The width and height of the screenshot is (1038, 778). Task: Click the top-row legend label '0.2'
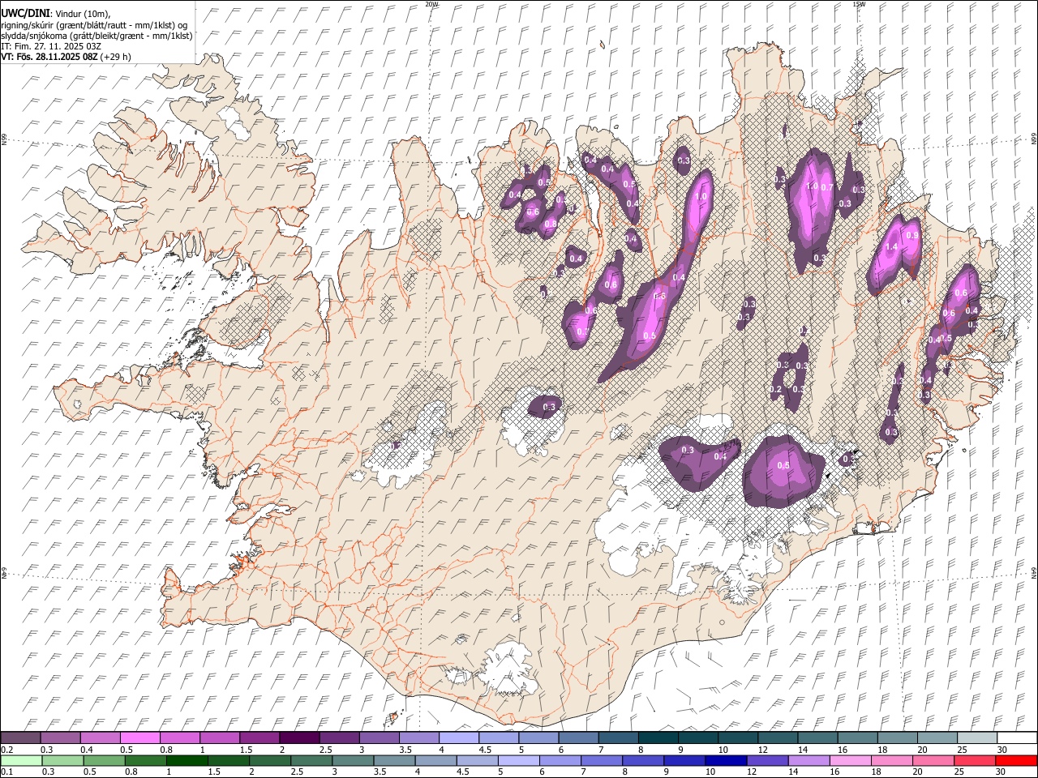pos(6,750)
